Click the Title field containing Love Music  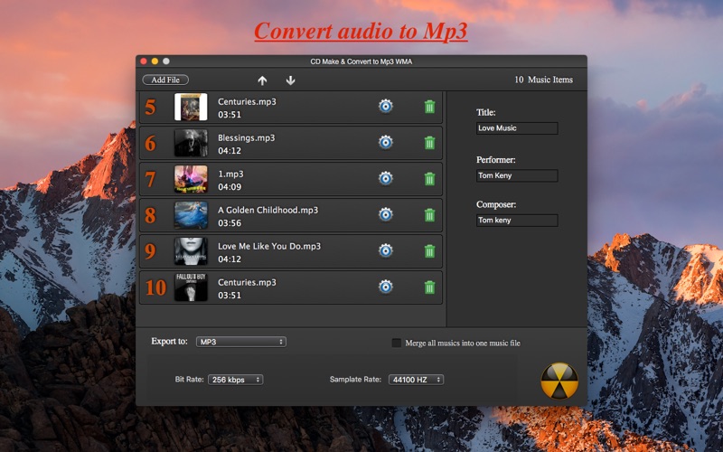coord(517,128)
